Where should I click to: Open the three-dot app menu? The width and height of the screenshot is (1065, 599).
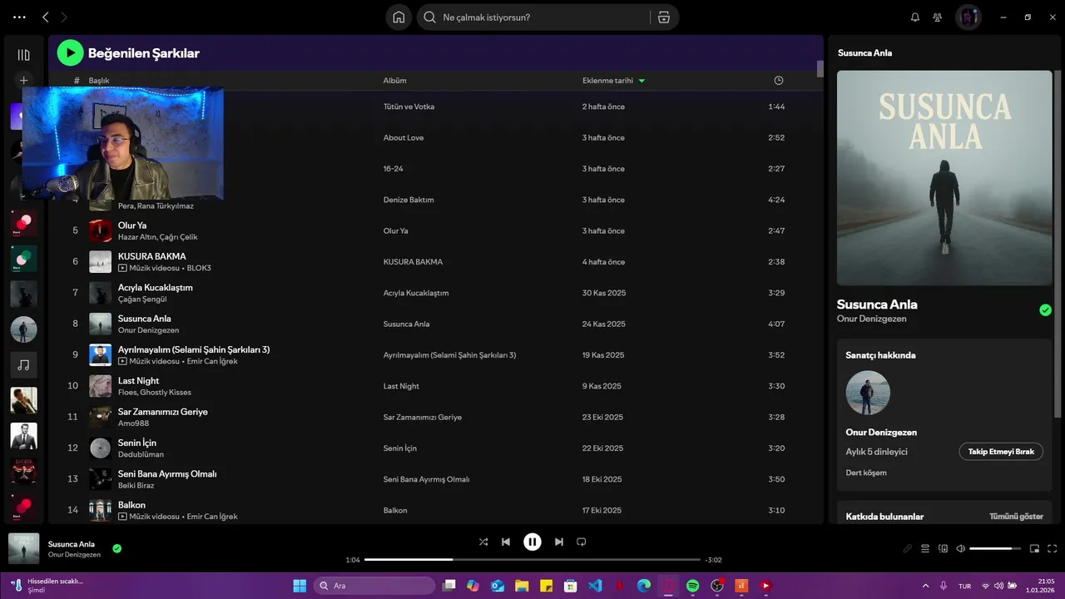tap(19, 17)
